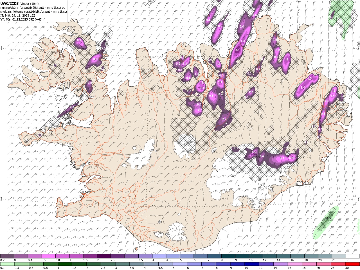Pick the white 30 swatch in top scale
Screen dimensions: 360x270
[353, 256]
